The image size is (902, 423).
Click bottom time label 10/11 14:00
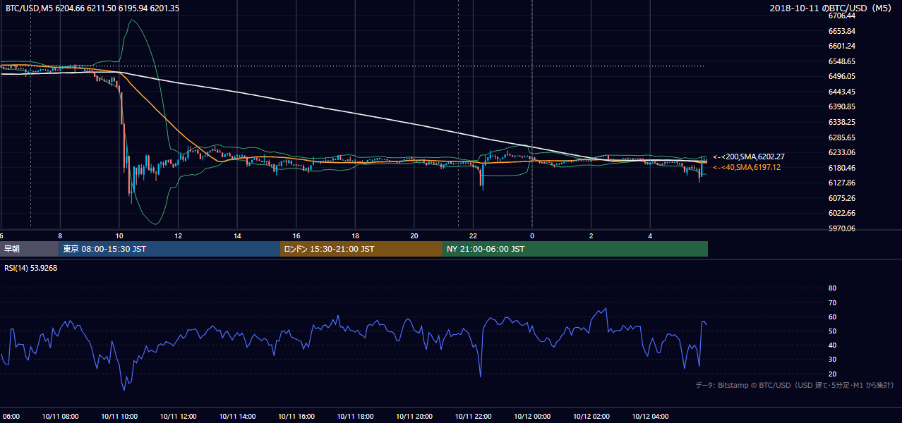[237, 416]
